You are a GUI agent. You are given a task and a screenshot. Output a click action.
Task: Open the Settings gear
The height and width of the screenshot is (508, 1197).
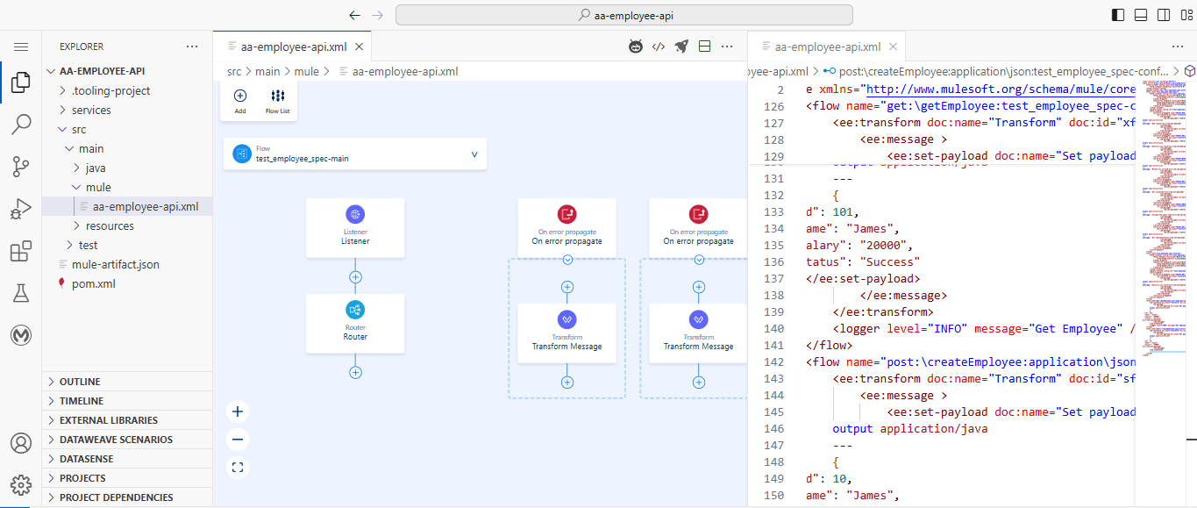pos(20,484)
